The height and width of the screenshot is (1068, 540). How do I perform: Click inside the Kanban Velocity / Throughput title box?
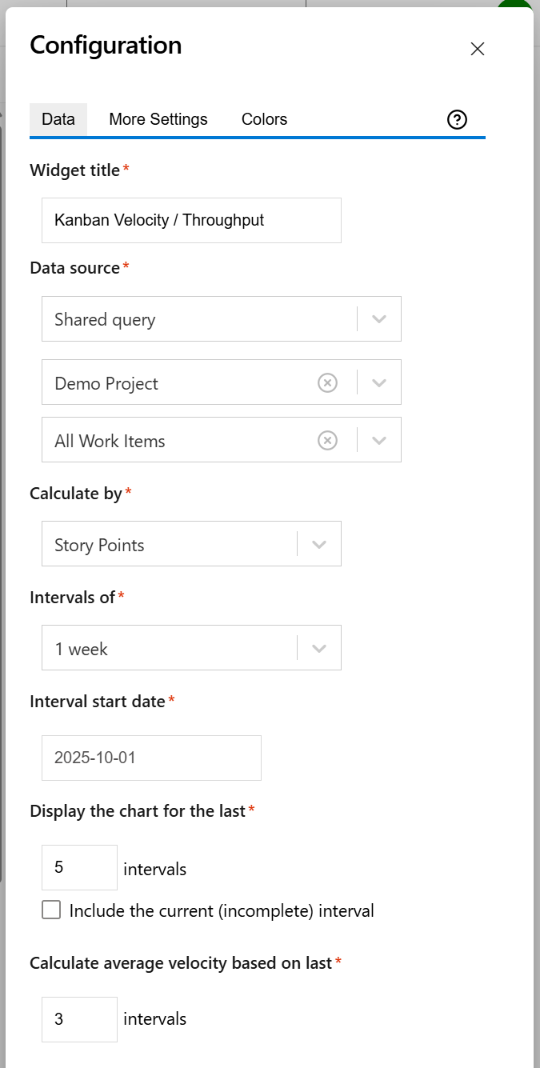[191, 220]
